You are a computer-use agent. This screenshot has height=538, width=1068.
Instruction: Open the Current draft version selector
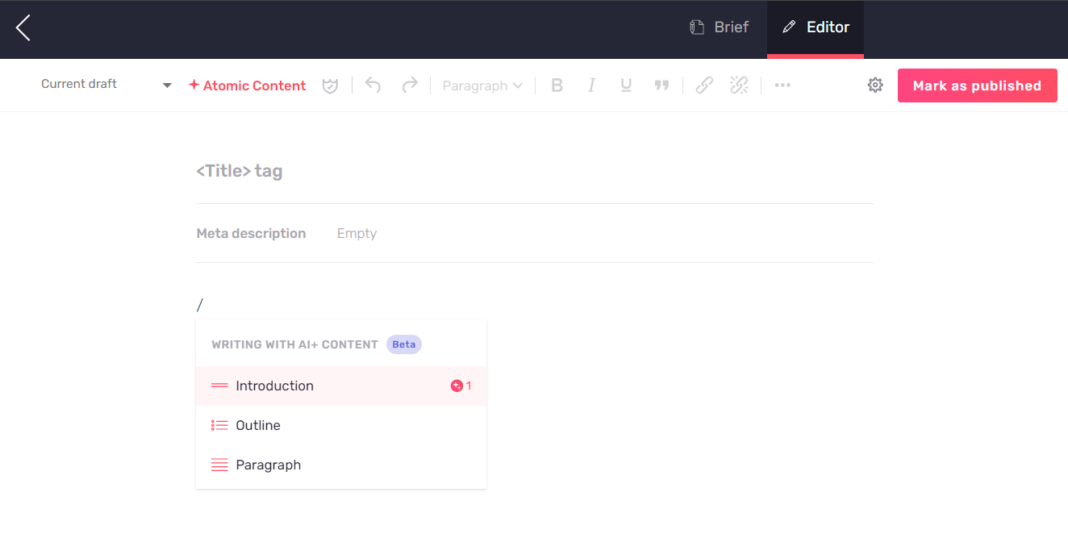pyautogui.click(x=105, y=84)
